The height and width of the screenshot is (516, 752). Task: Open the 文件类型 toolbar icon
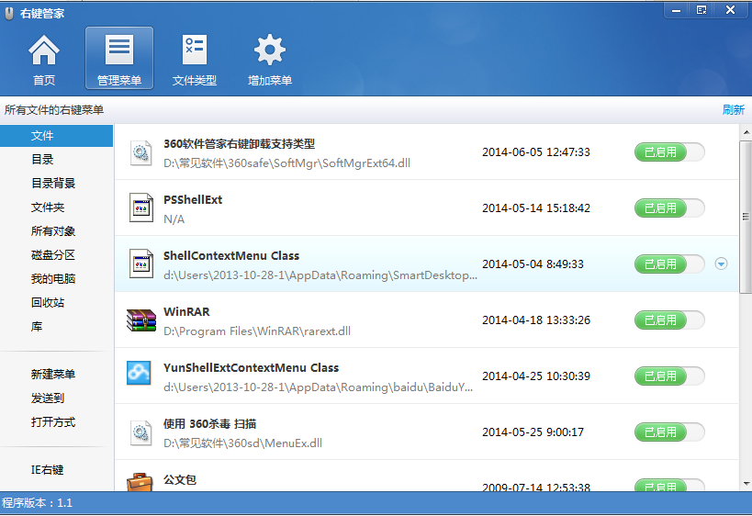[x=195, y=59]
